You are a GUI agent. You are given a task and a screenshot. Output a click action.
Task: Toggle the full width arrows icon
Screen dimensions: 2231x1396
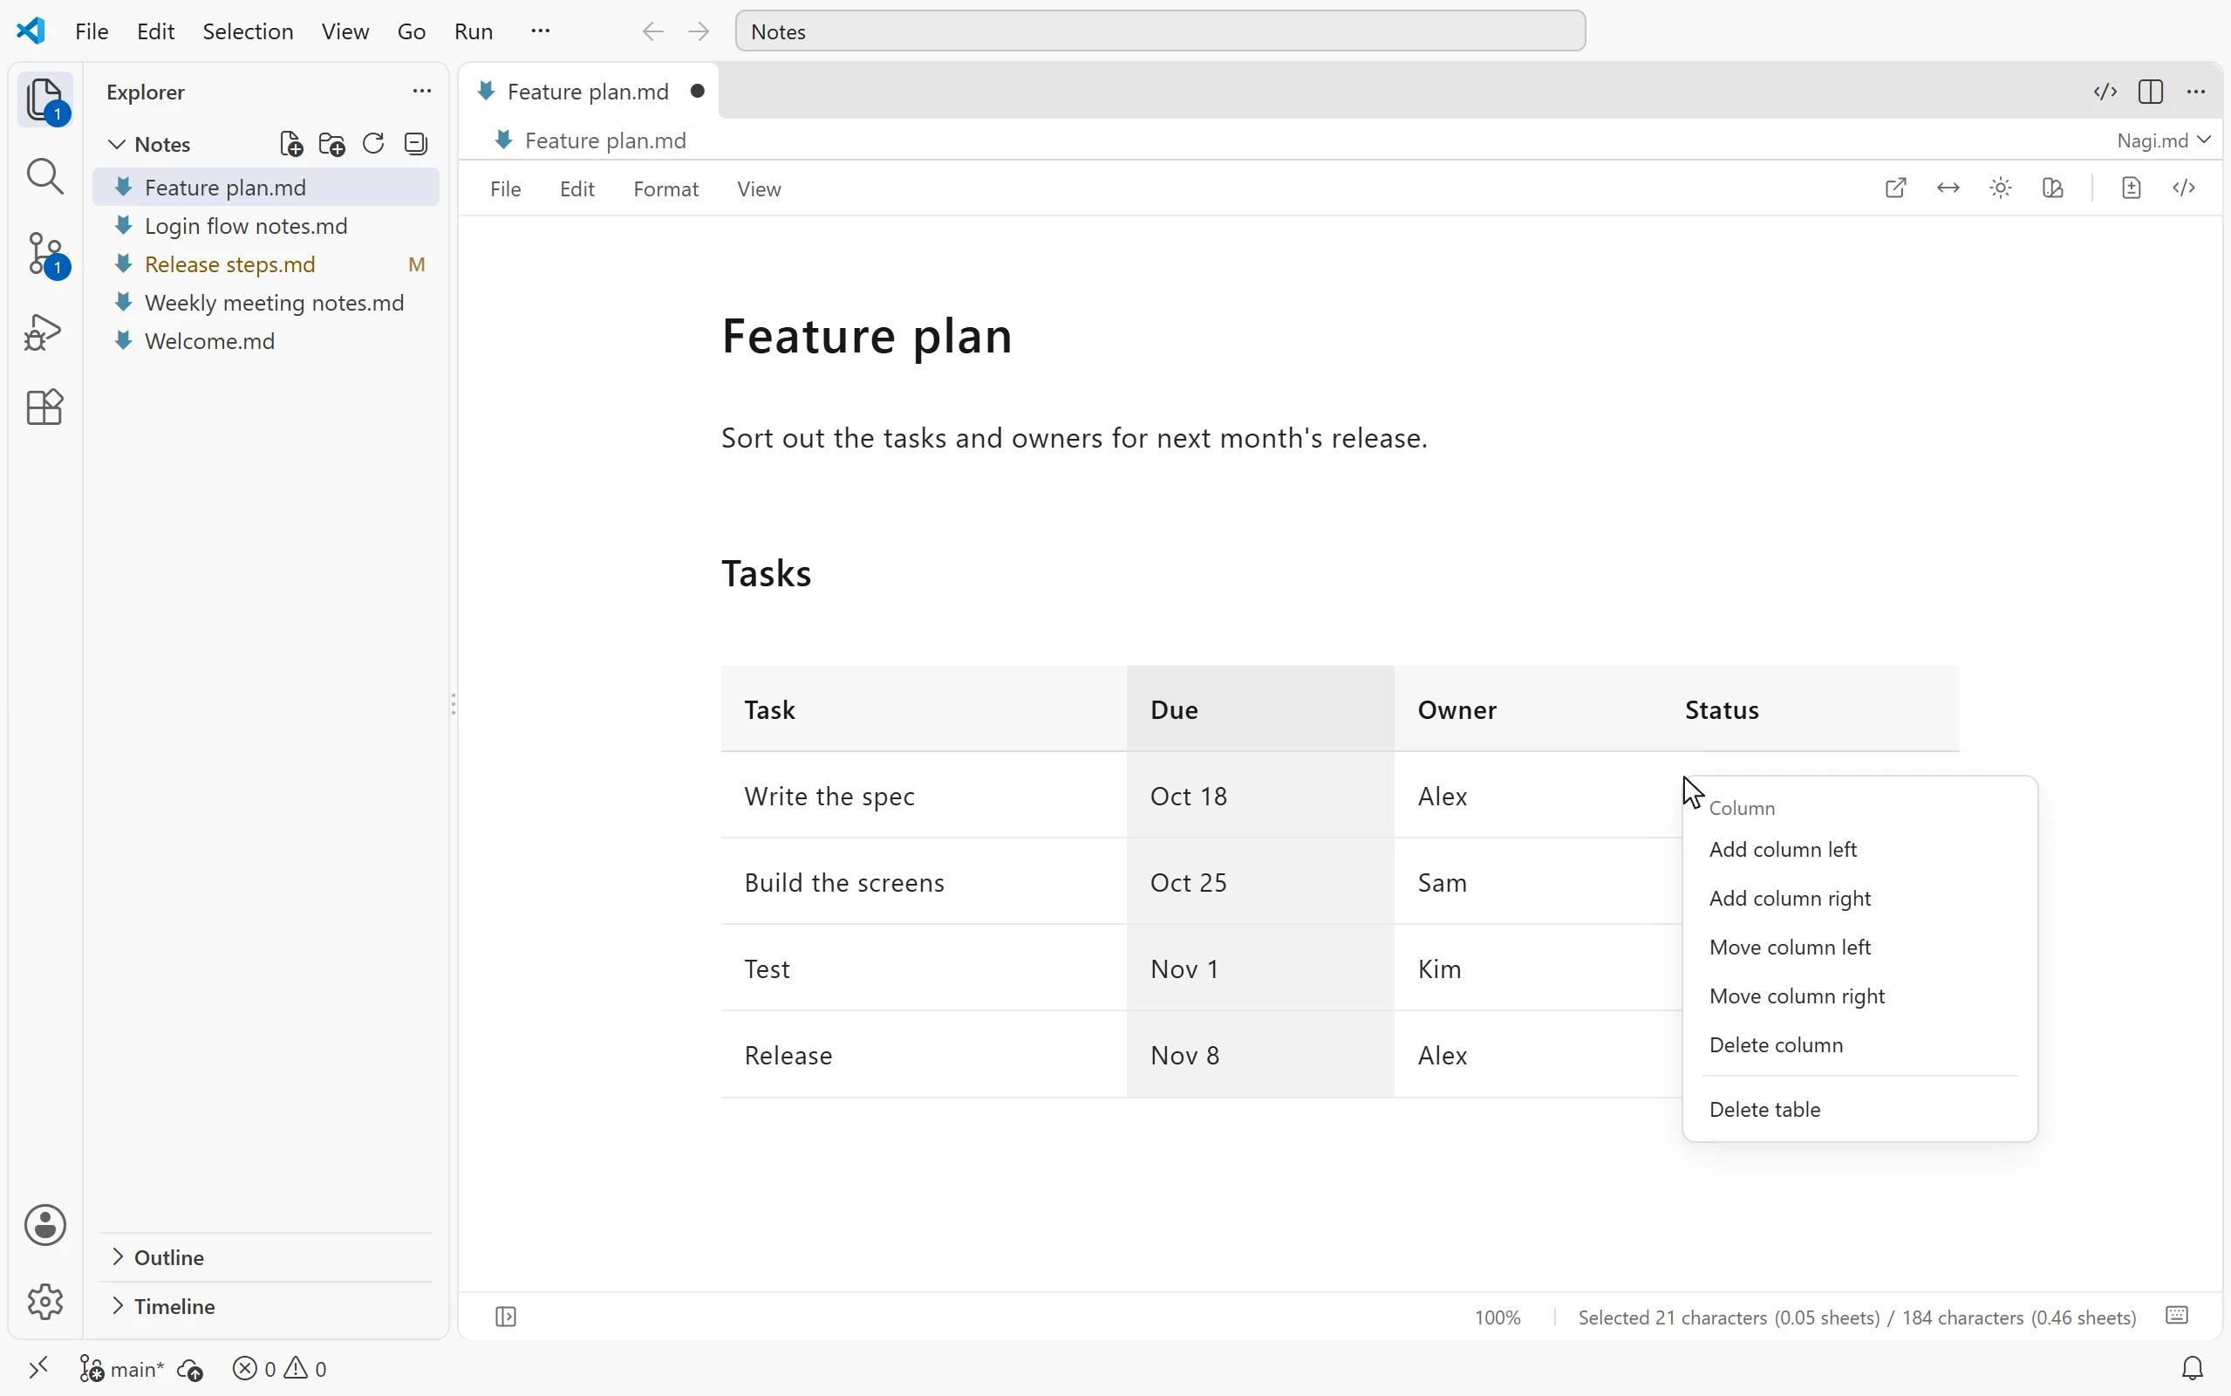[x=1948, y=188]
